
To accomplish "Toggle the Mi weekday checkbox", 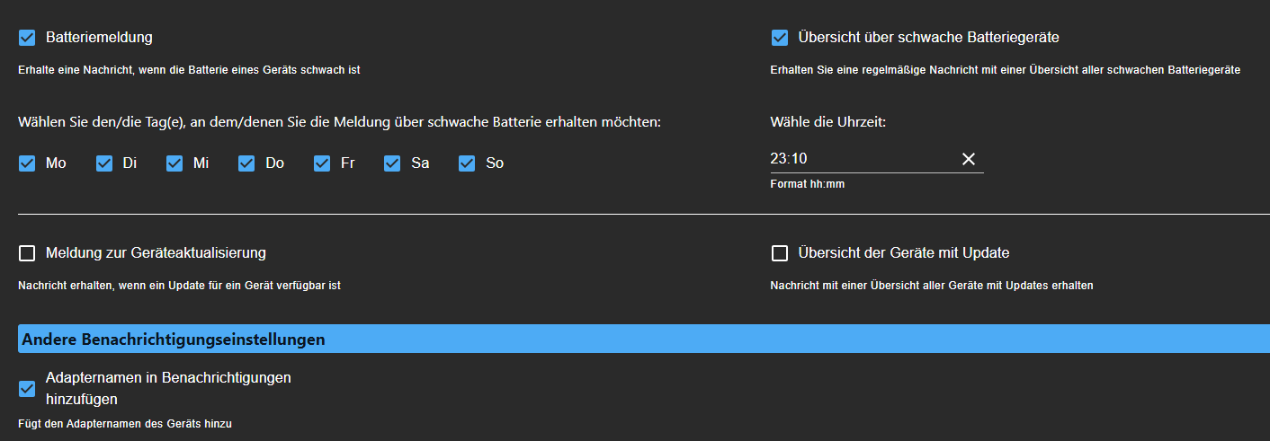I will coord(174,163).
